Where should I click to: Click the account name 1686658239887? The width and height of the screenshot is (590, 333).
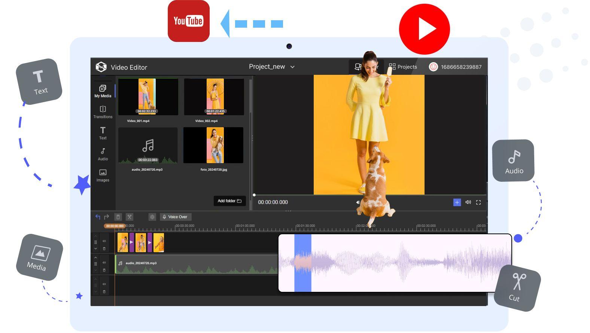click(461, 67)
